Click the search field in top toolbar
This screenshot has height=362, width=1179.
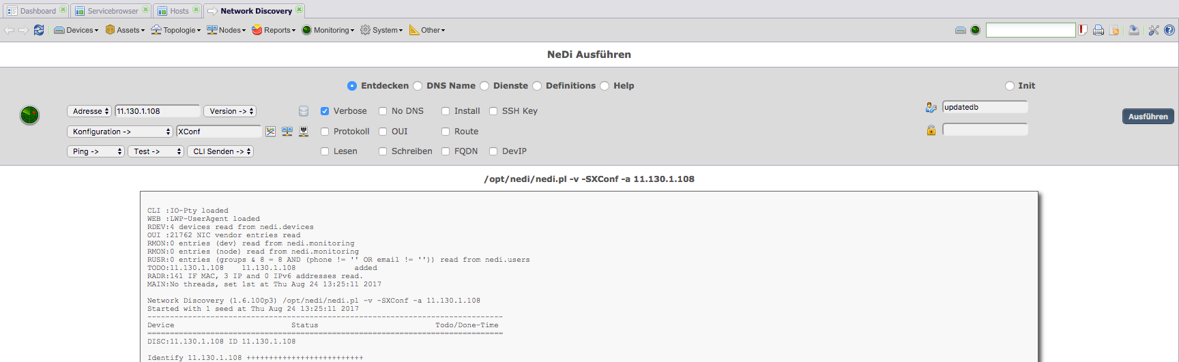tap(1030, 30)
